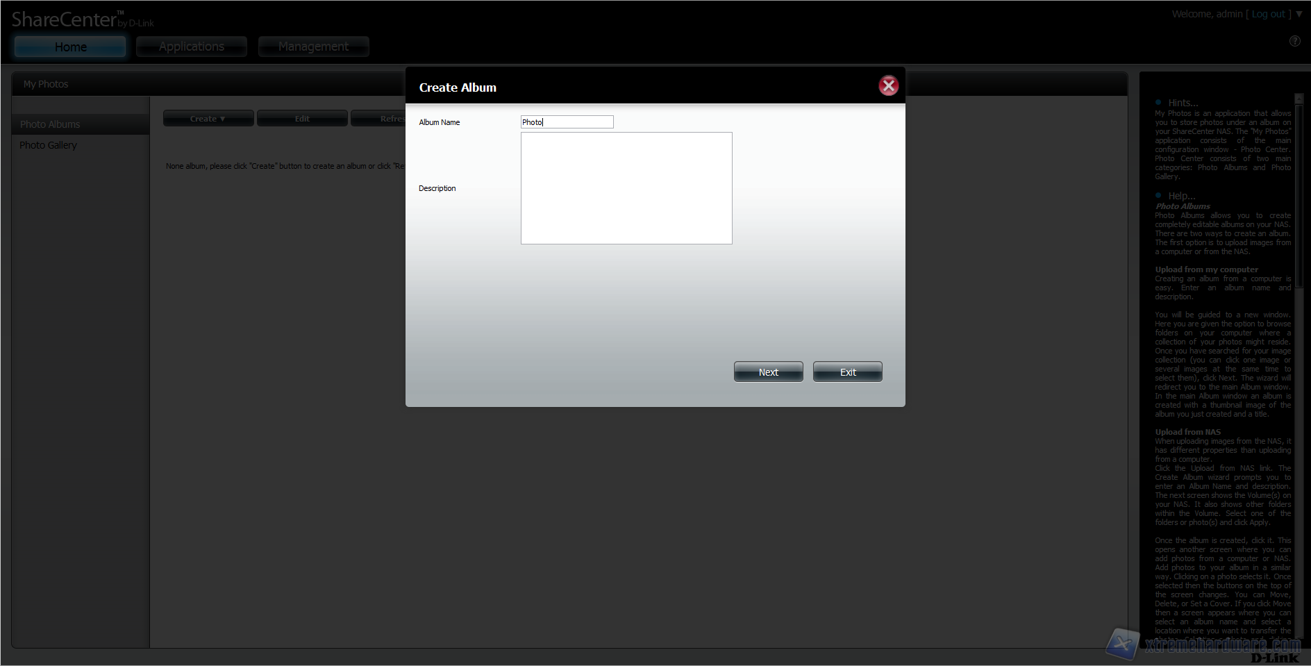Open Photo Gallery in the sidebar
This screenshot has width=1311, height=666.
[x=48, y=145]
